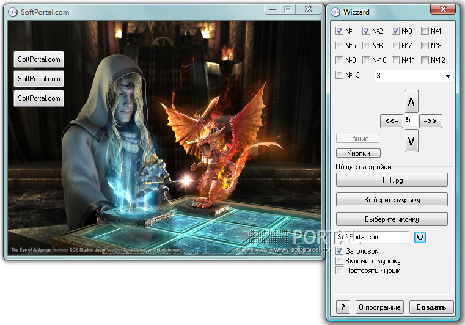
Task: Enable Повторять музыку checkbox
Action: [x=339, y=271]
